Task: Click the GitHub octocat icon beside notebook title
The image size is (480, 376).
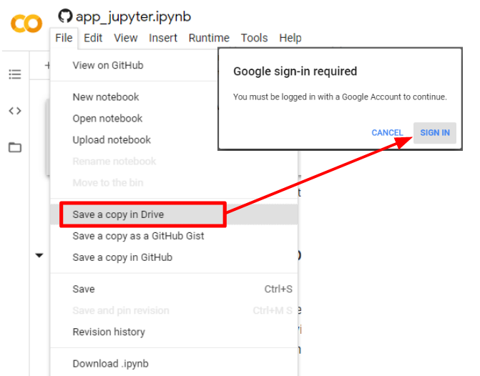Action: [65, 16]
